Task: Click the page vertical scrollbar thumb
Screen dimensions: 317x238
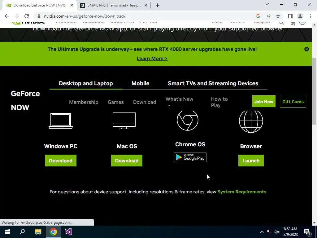Action: (314, 91)
